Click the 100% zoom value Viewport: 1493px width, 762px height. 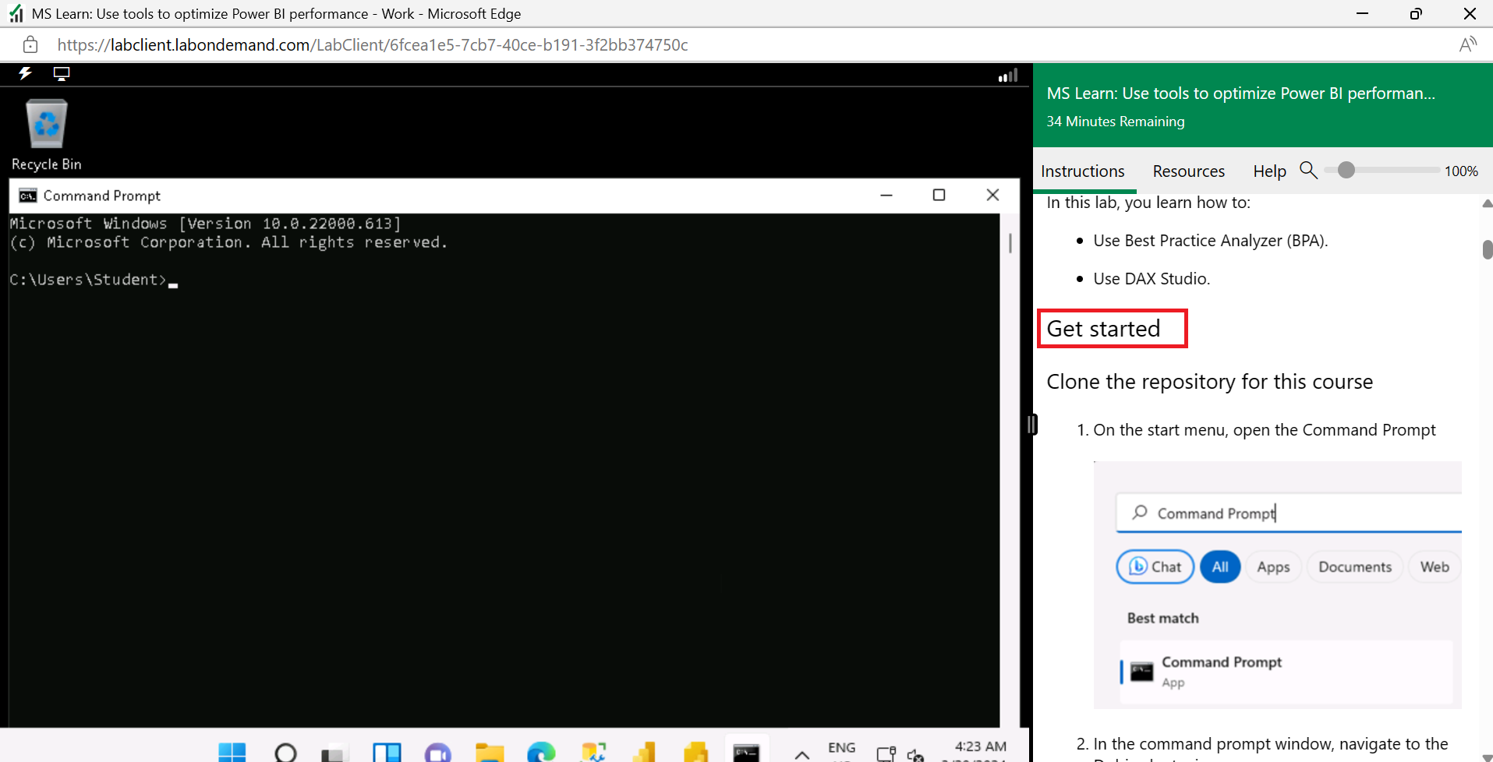(1461, 171)
